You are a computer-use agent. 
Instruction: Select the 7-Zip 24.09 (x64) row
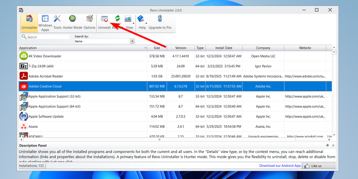tap(175, 66)
